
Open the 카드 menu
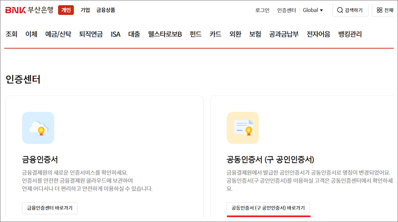click(215, 34)
